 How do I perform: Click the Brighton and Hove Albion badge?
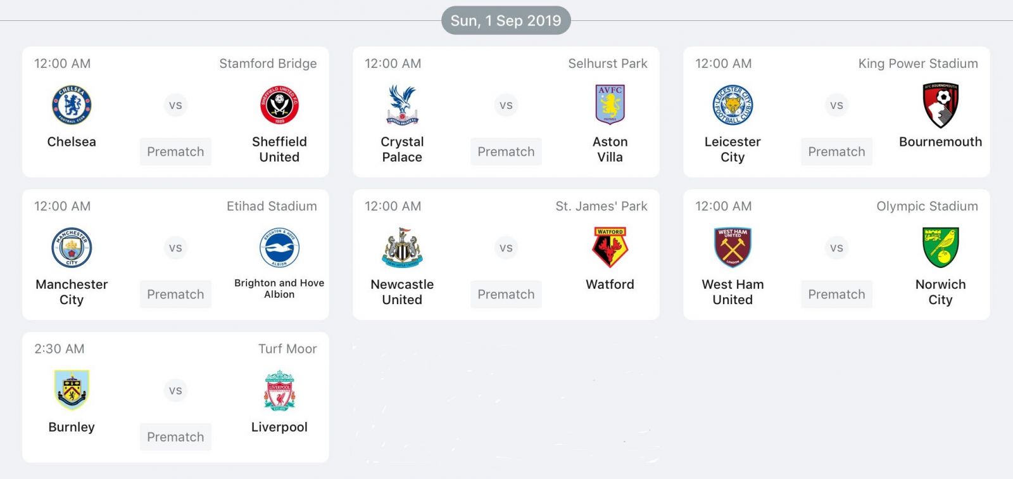click(279, 248)
